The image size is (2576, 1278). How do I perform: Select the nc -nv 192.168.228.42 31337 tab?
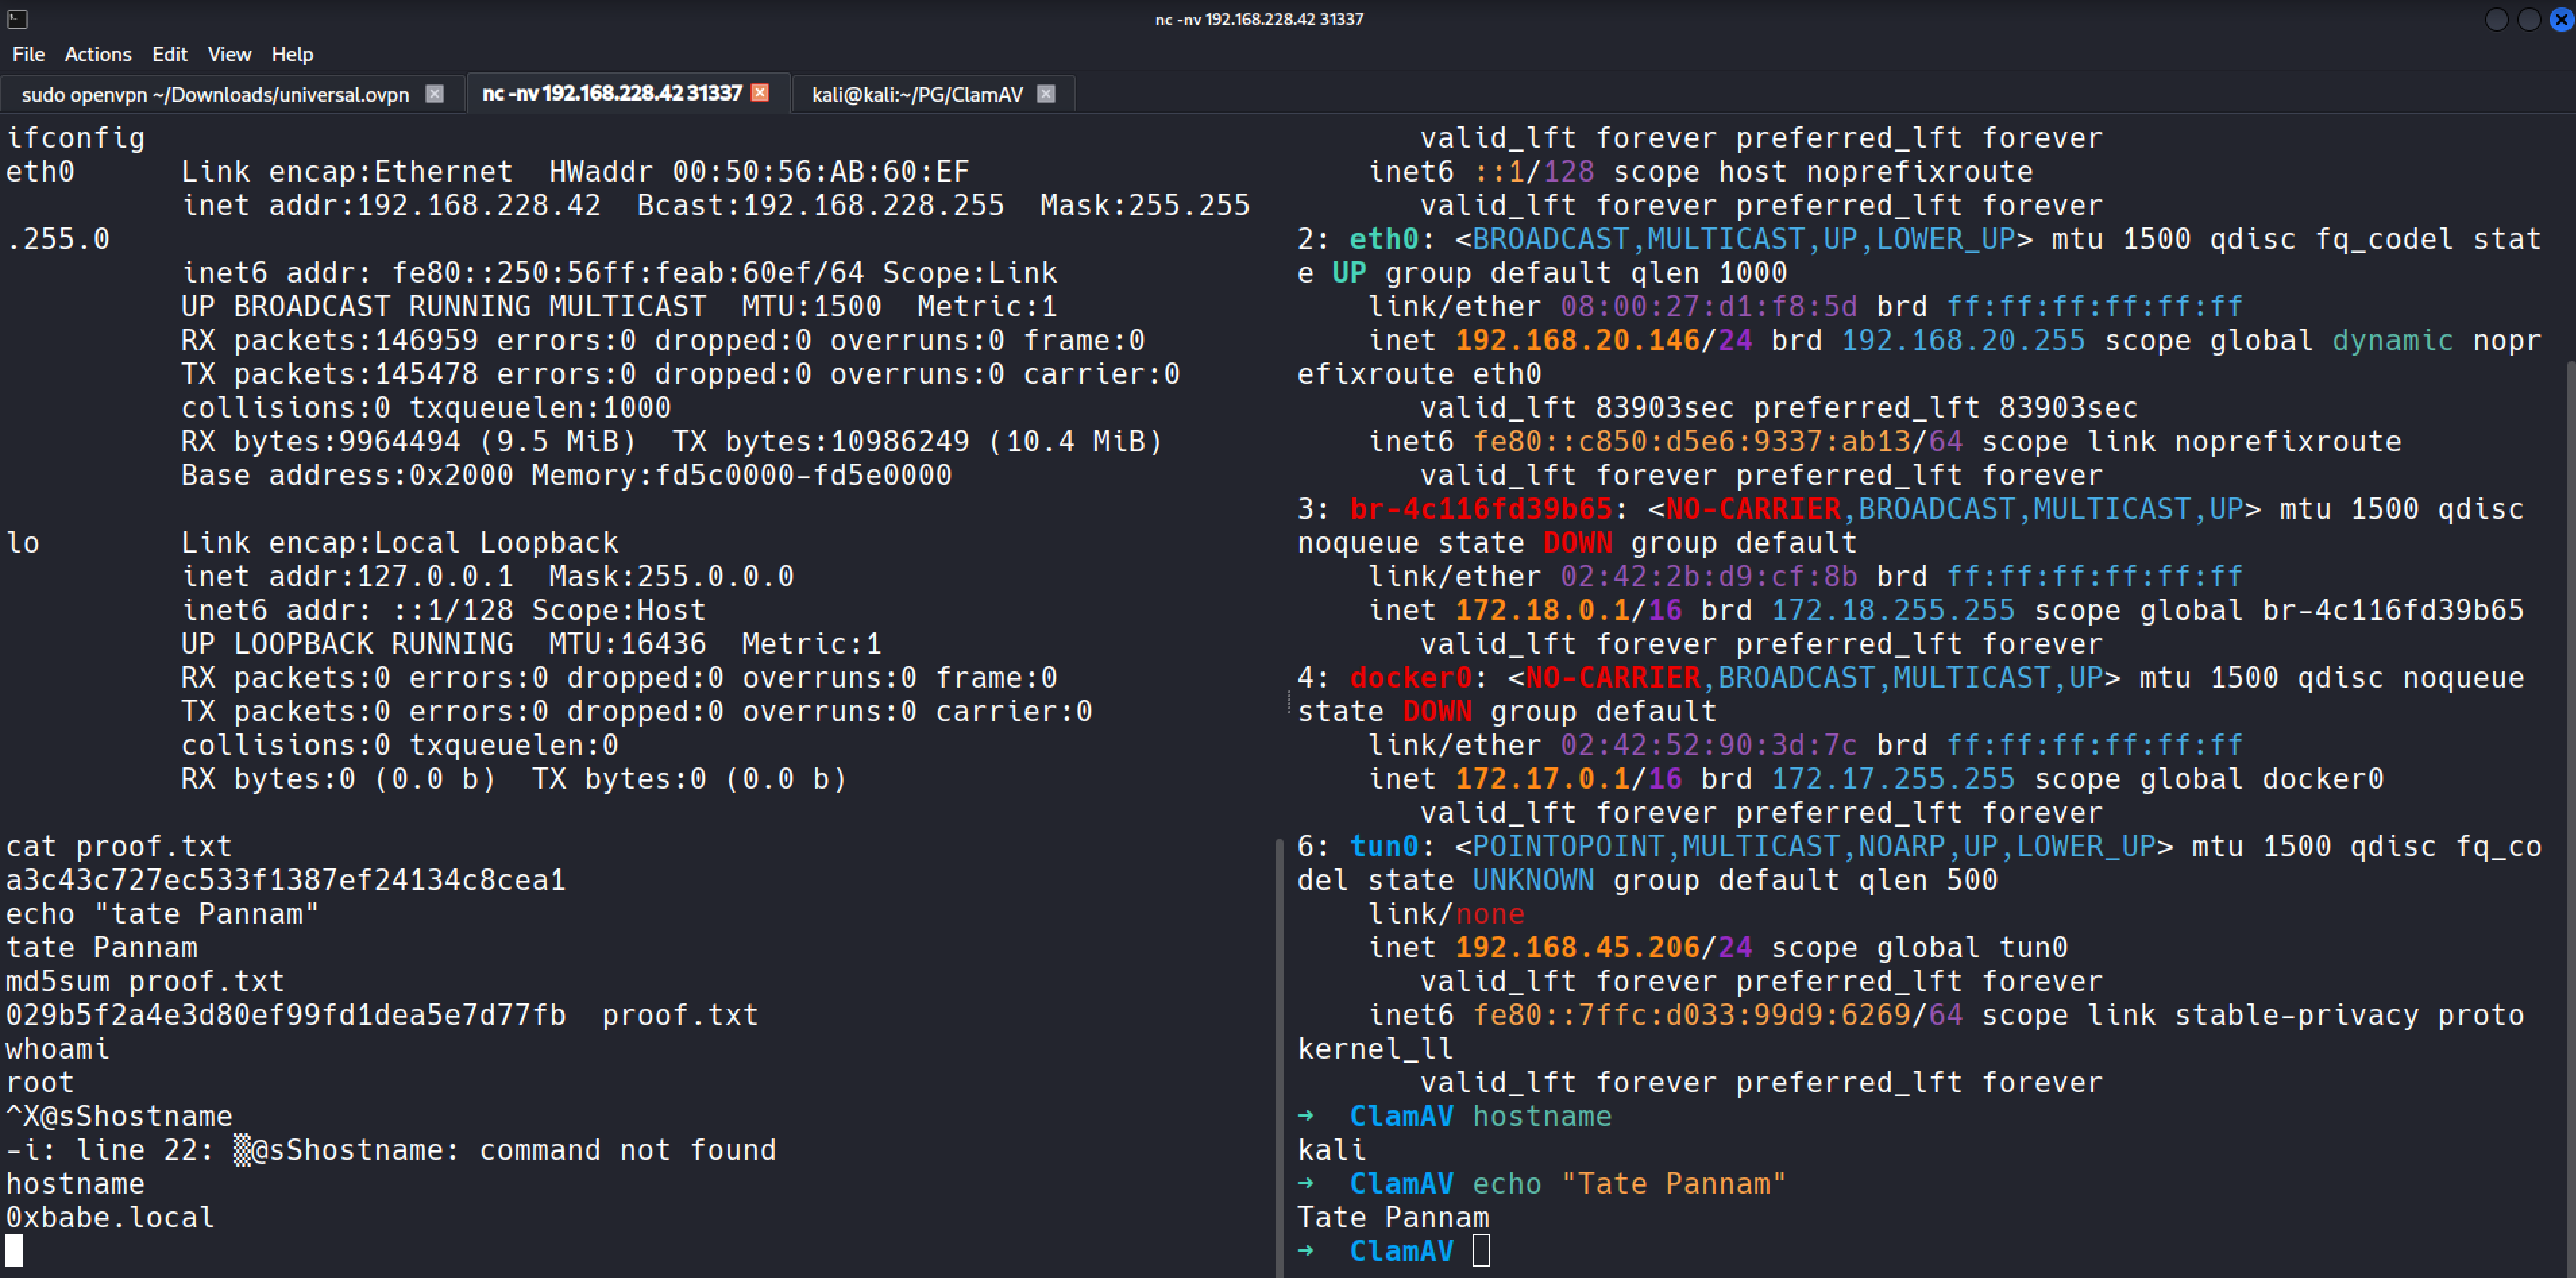[611, 93]
